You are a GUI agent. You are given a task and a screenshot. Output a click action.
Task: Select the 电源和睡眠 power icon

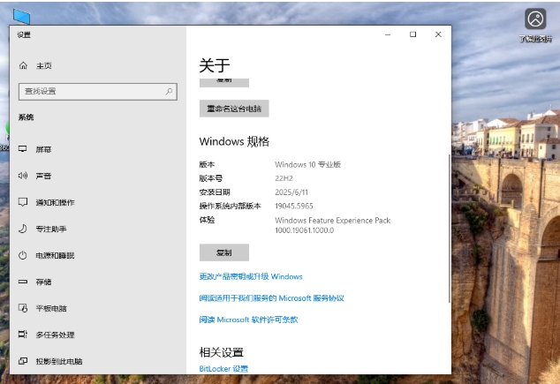click(23, 255)
